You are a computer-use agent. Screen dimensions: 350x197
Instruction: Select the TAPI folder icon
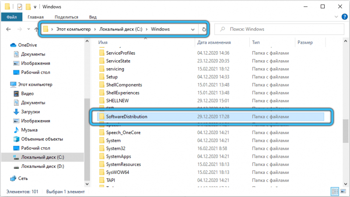pyautogui.click(x=102, y=180)
